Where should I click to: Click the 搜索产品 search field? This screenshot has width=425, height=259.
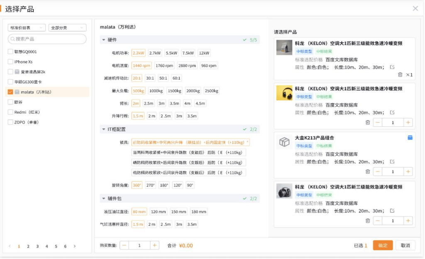pyautogui.click(x=47, y=39)
